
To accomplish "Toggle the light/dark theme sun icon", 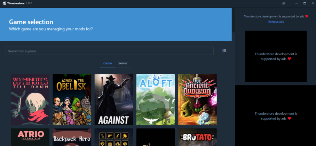I will [284, 3].
